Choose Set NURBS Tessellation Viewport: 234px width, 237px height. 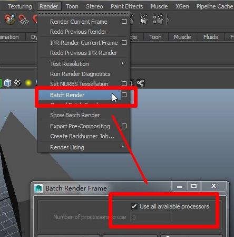click(79, 84)
